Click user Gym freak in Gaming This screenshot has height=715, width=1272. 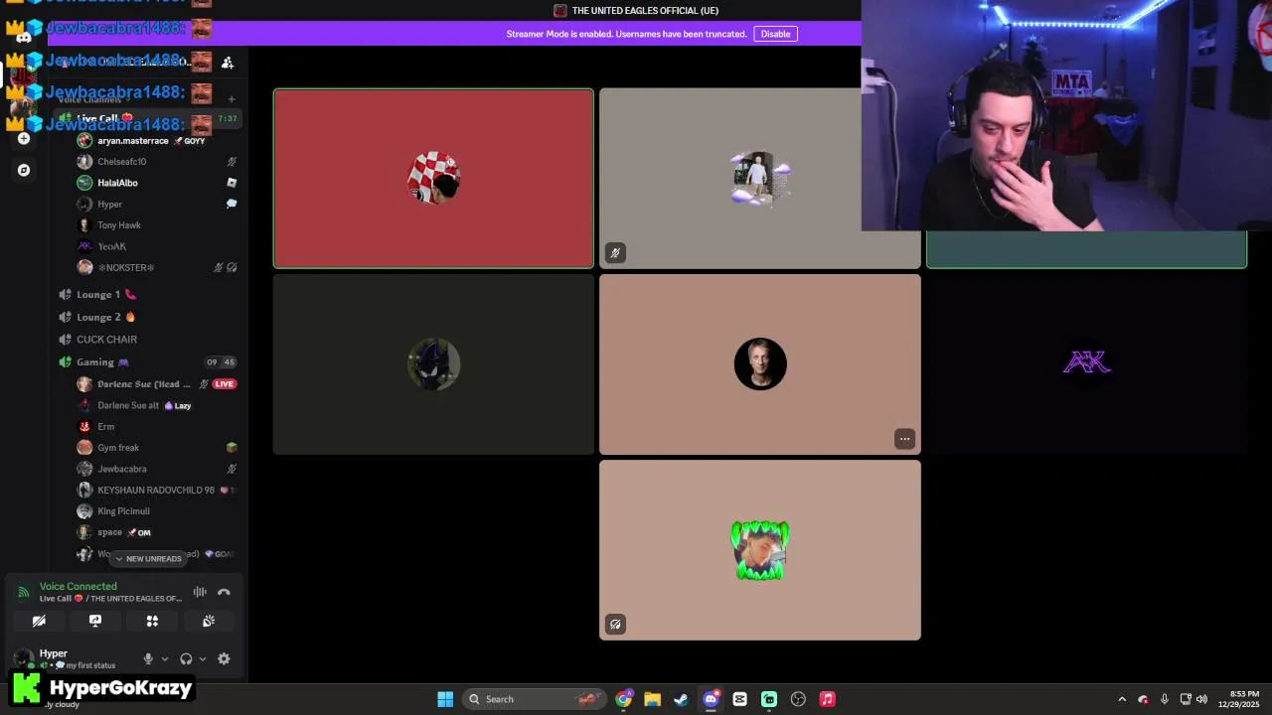157,448
